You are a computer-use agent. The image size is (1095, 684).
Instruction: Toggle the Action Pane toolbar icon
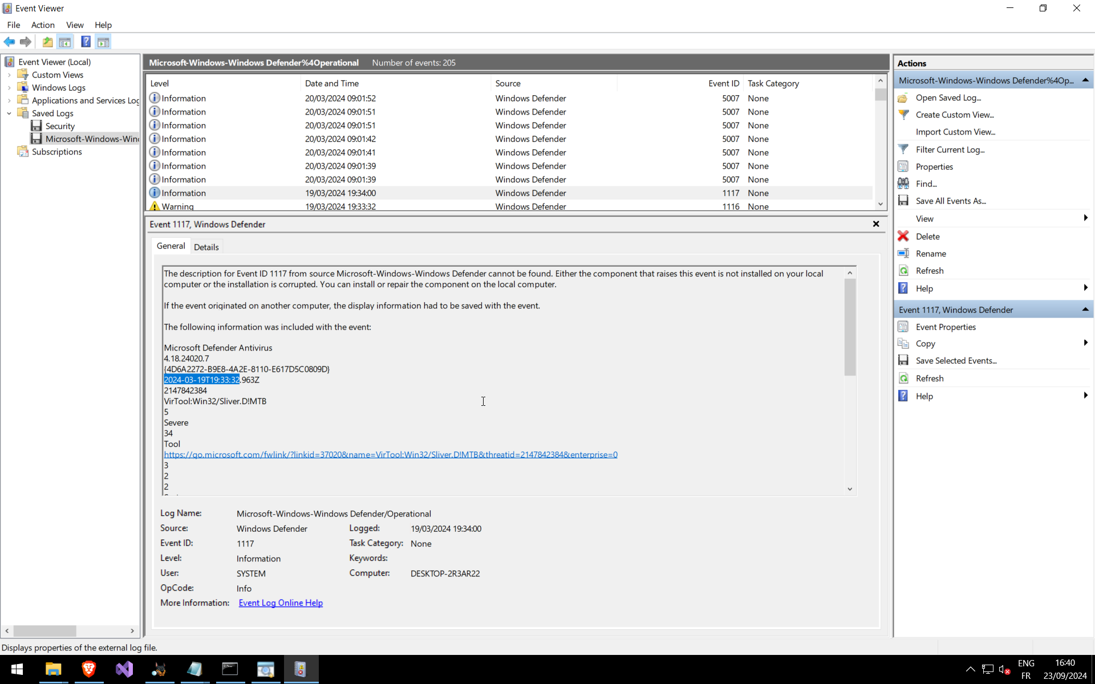coord(103,42)
